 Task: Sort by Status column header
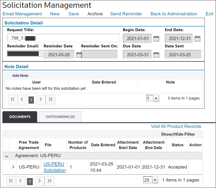(x=177, y=145)
